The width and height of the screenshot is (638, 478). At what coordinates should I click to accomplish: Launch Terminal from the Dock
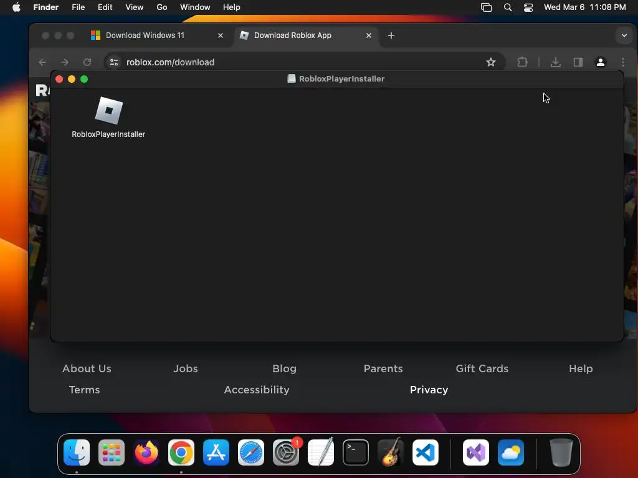coord(356,452)
